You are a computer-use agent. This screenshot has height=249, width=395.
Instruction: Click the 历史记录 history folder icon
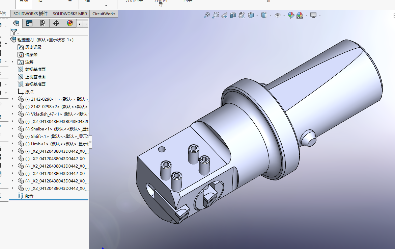[21, 47]
